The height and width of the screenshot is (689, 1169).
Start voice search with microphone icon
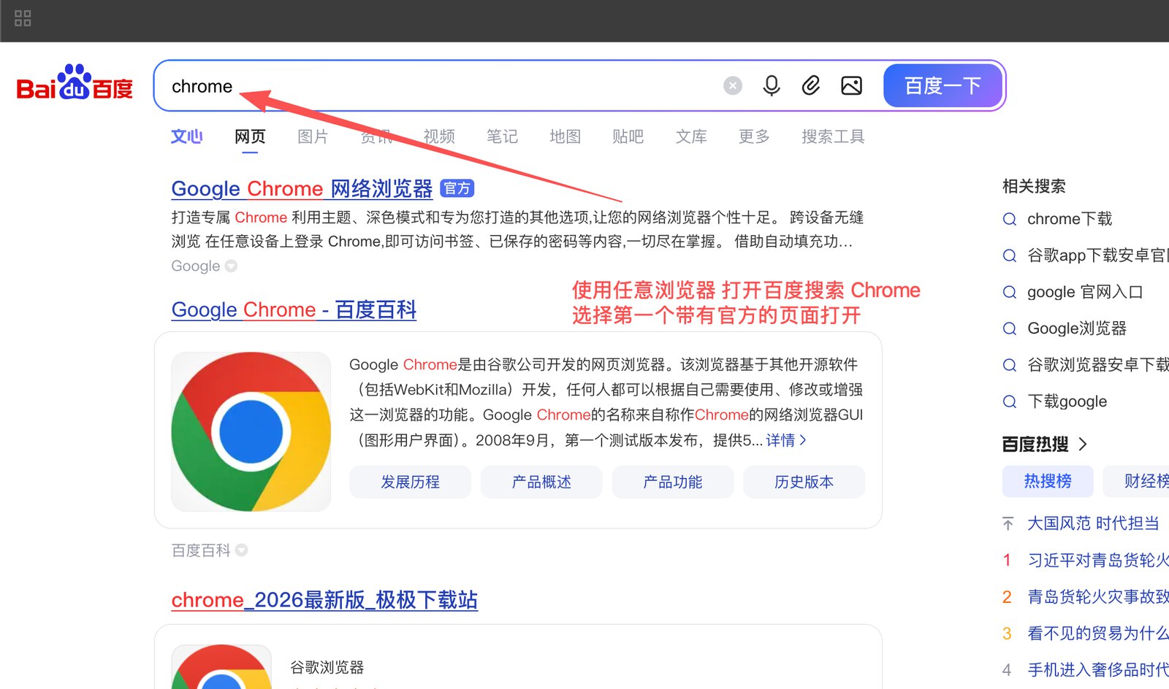pyautogui.click(x=772, y=86)
